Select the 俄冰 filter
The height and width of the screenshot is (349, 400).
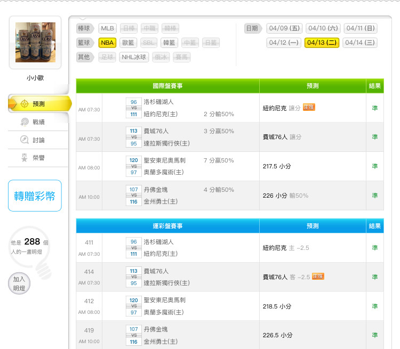point(161,57)
